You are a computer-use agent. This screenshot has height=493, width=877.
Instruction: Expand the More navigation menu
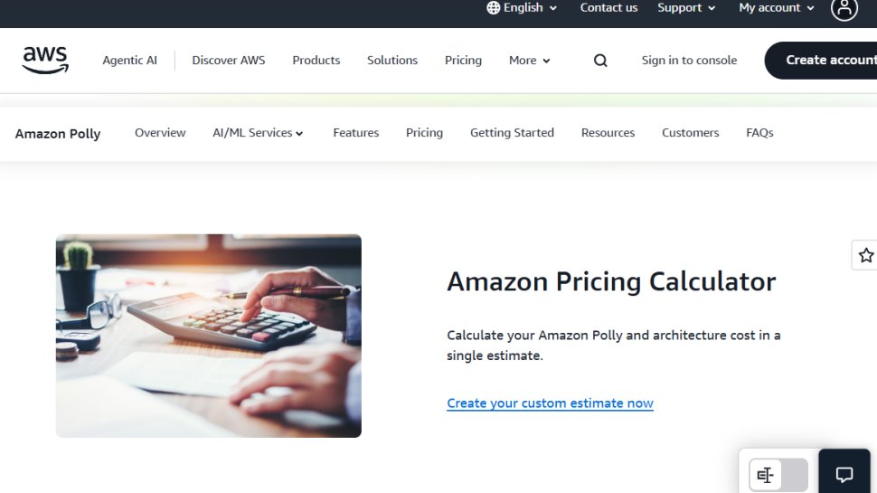click(529, 61)
